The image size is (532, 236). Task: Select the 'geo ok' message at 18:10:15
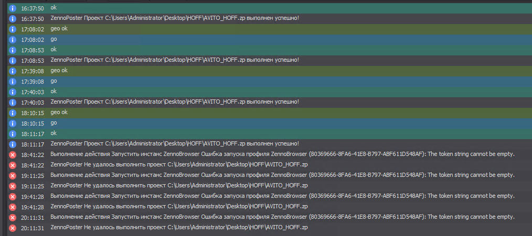coord(59,113)
